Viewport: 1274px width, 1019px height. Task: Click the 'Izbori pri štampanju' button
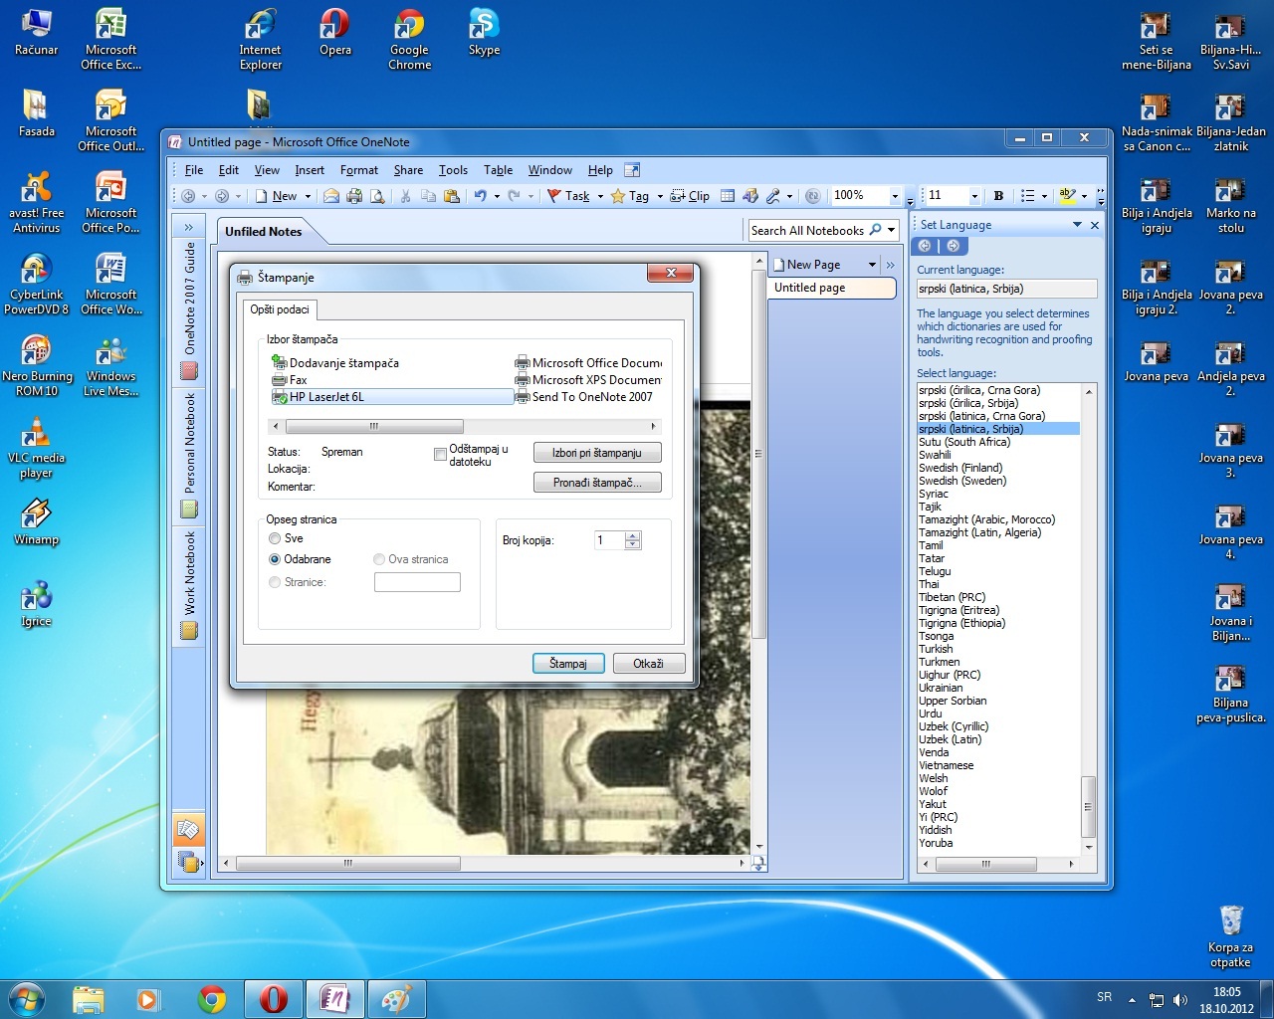click(597, 453)
